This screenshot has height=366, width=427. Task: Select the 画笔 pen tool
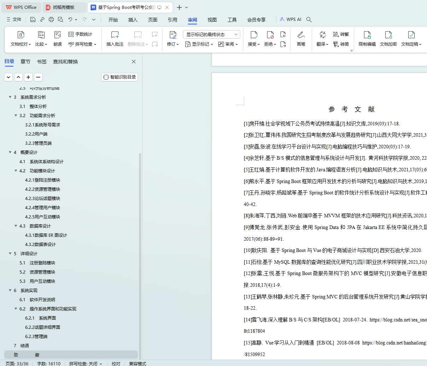301,39
